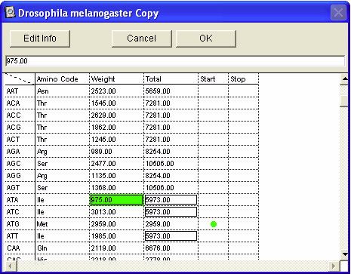Viewport: 351px width, 274px height.
Task: Click the window title bar icon
Action: [x=10, y=12]
